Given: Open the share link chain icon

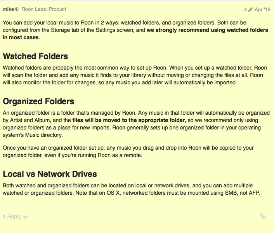Looking at the screenshot, I should point(263,217).
